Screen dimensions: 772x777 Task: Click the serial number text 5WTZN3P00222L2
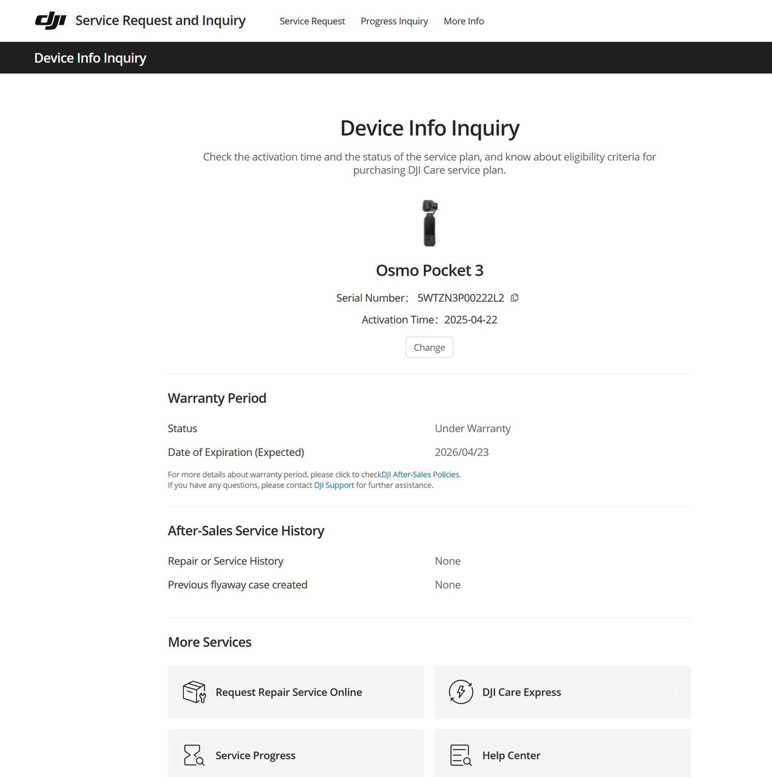coord(460,298)
